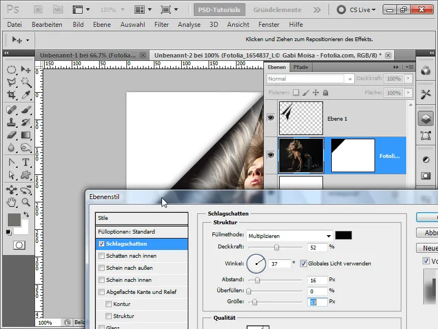Open the Filter menu
The image size is (438, 329).
pos(162,25)
